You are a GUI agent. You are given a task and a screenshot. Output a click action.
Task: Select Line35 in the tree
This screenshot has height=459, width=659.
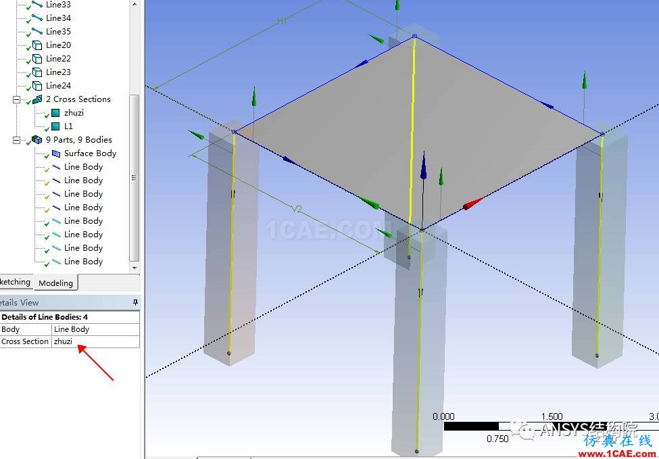[x=58, y=32]
